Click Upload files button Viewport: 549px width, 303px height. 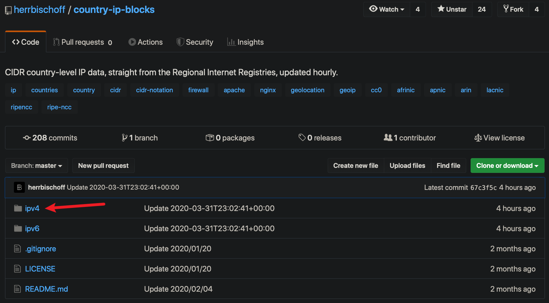coord(407,166)
